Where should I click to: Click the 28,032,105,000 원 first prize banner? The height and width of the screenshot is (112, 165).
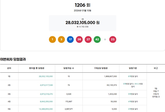click(82, 23)
